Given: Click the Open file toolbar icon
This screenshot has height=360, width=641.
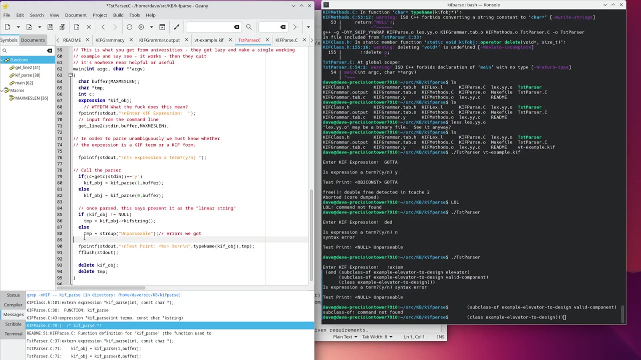Looking at the screenshot, I should (x=29, y=27).
